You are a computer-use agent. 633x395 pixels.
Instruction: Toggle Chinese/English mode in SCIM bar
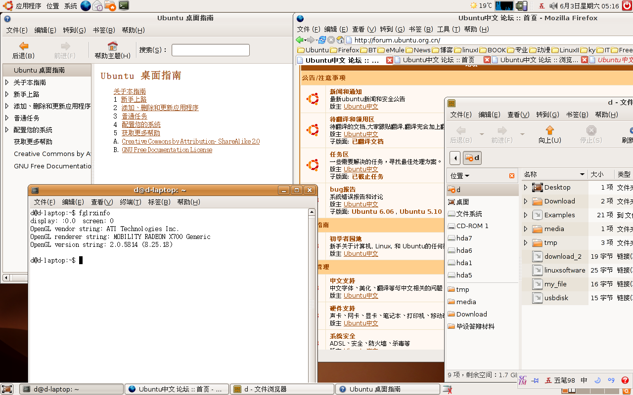tap(584, 380)
